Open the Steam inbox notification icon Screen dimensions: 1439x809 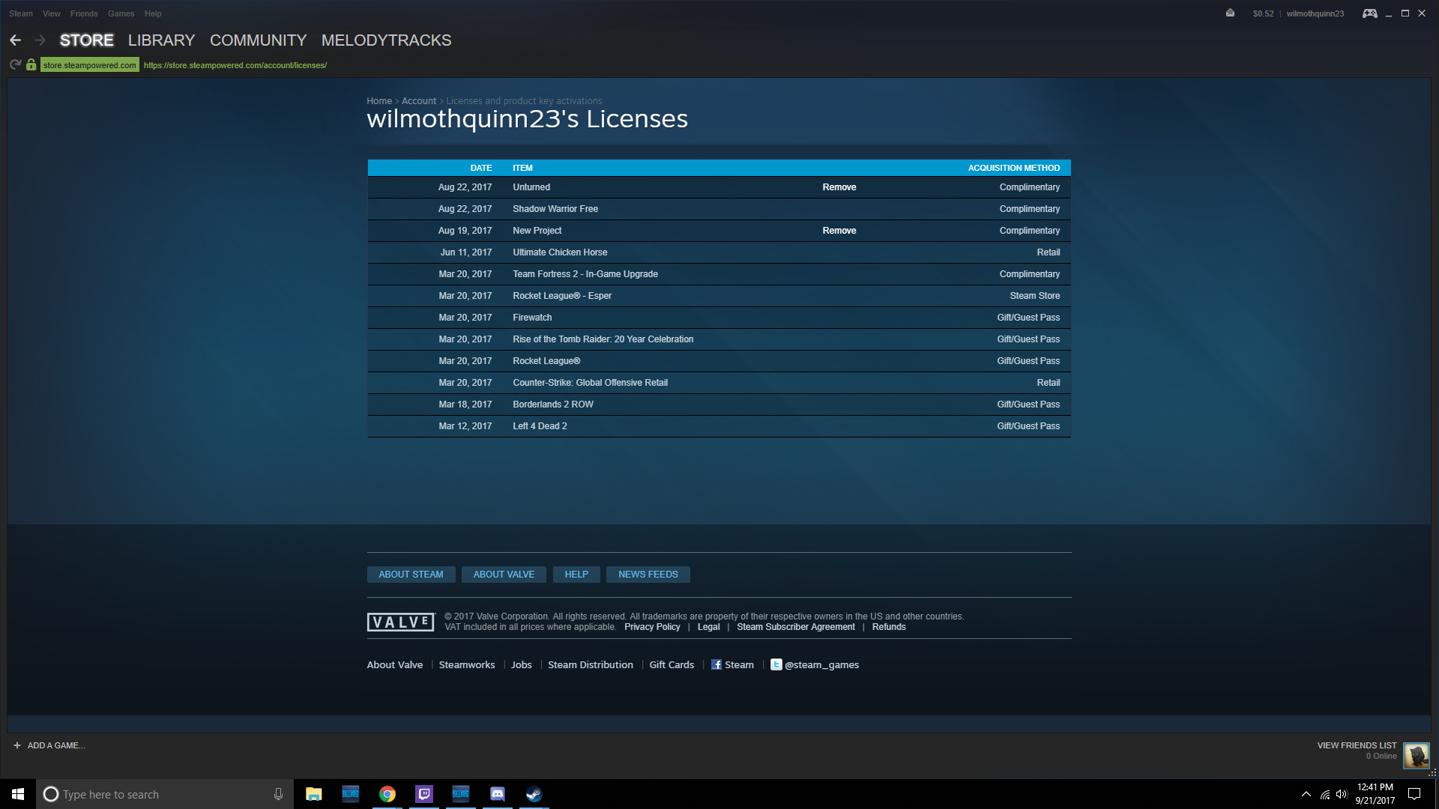1230,13
